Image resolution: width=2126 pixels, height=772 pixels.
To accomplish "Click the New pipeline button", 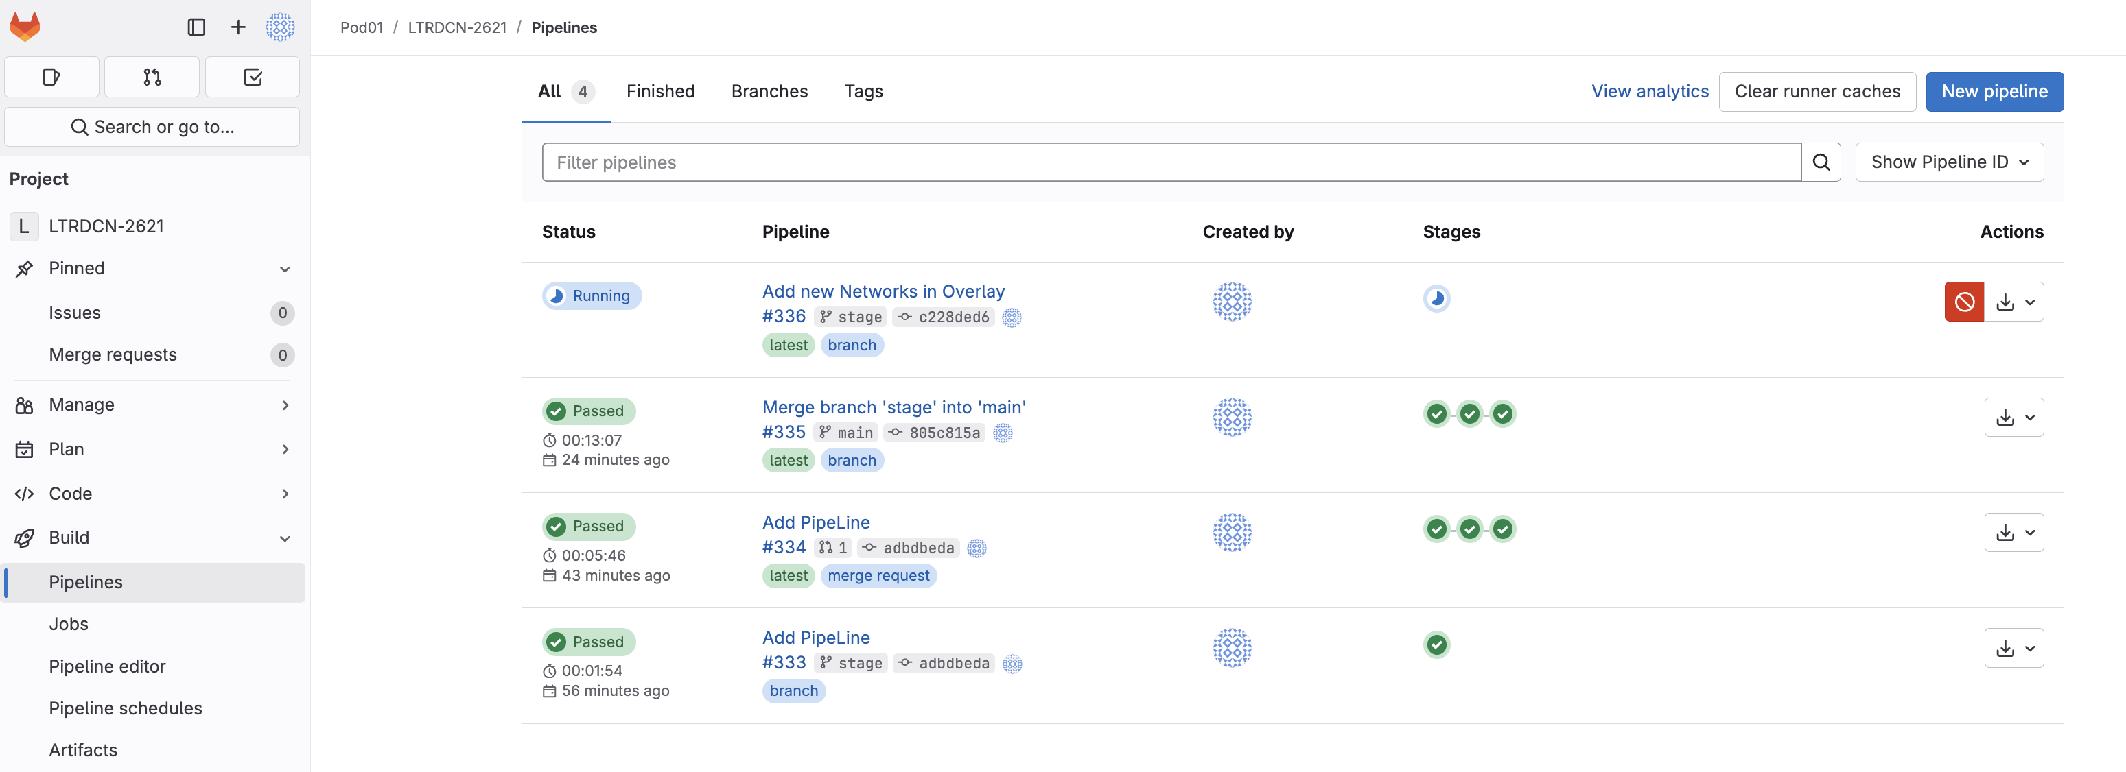I will 1993,92.
